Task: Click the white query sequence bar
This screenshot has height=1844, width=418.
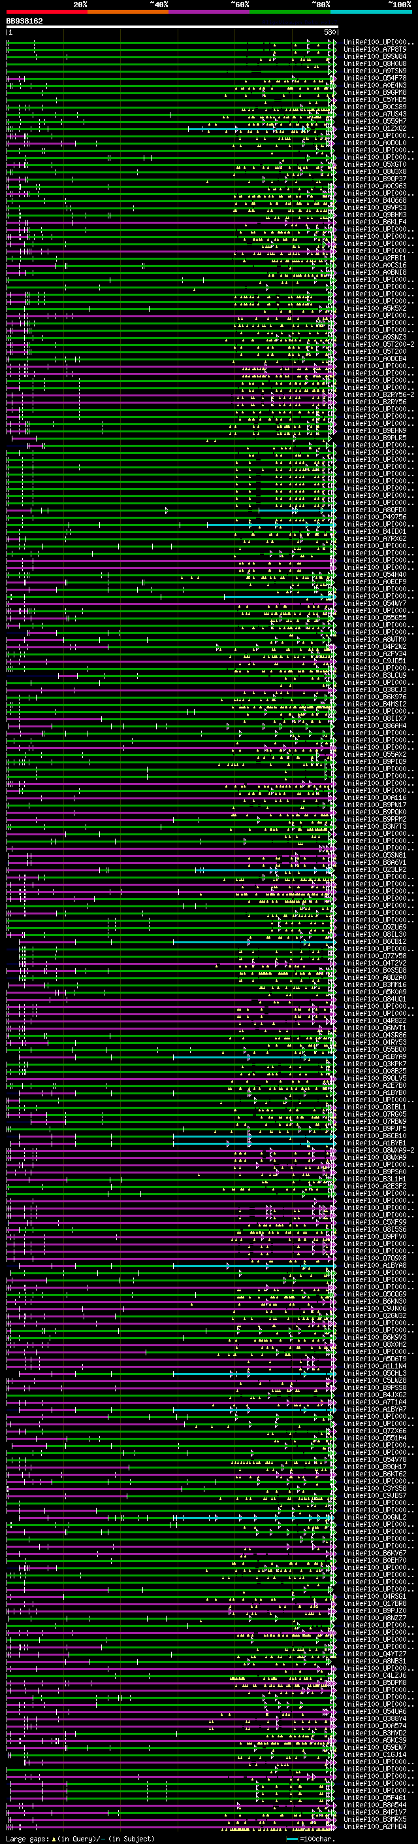Action: (172, 26)
